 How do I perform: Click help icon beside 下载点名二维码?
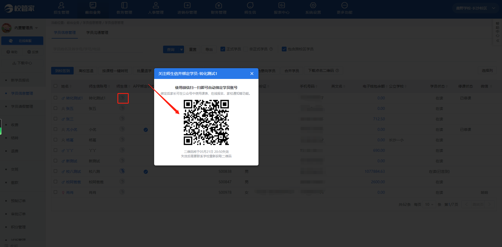337,71
